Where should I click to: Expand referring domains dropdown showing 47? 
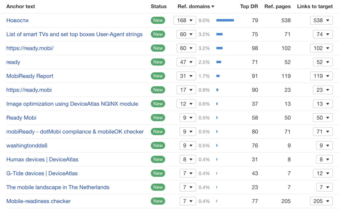pos(186,62)
